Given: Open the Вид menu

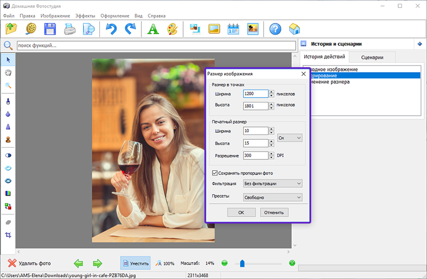Looking at the screenshot, I should (138, 16).
